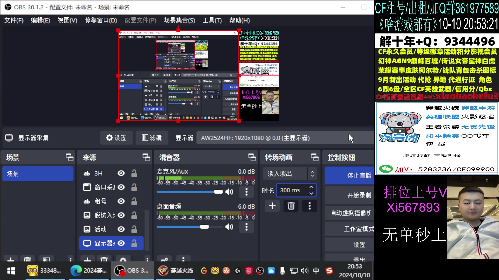Viewport: 499px width, 280px height.
Task: Lock the 显示器 capture source
Action: pyautogui.click(x=134, y=243)
